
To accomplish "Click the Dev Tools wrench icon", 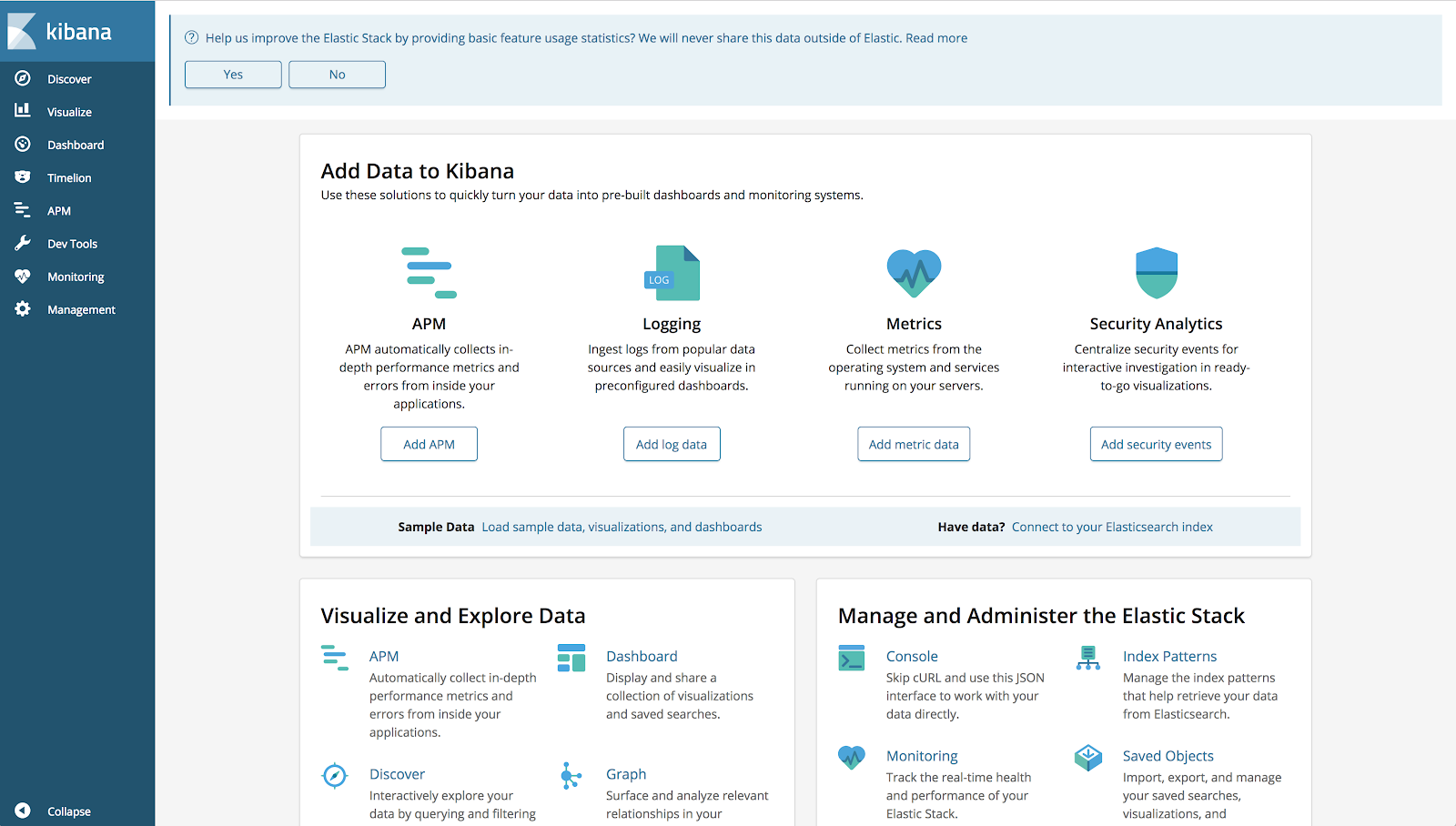I will tap(23, 243).
